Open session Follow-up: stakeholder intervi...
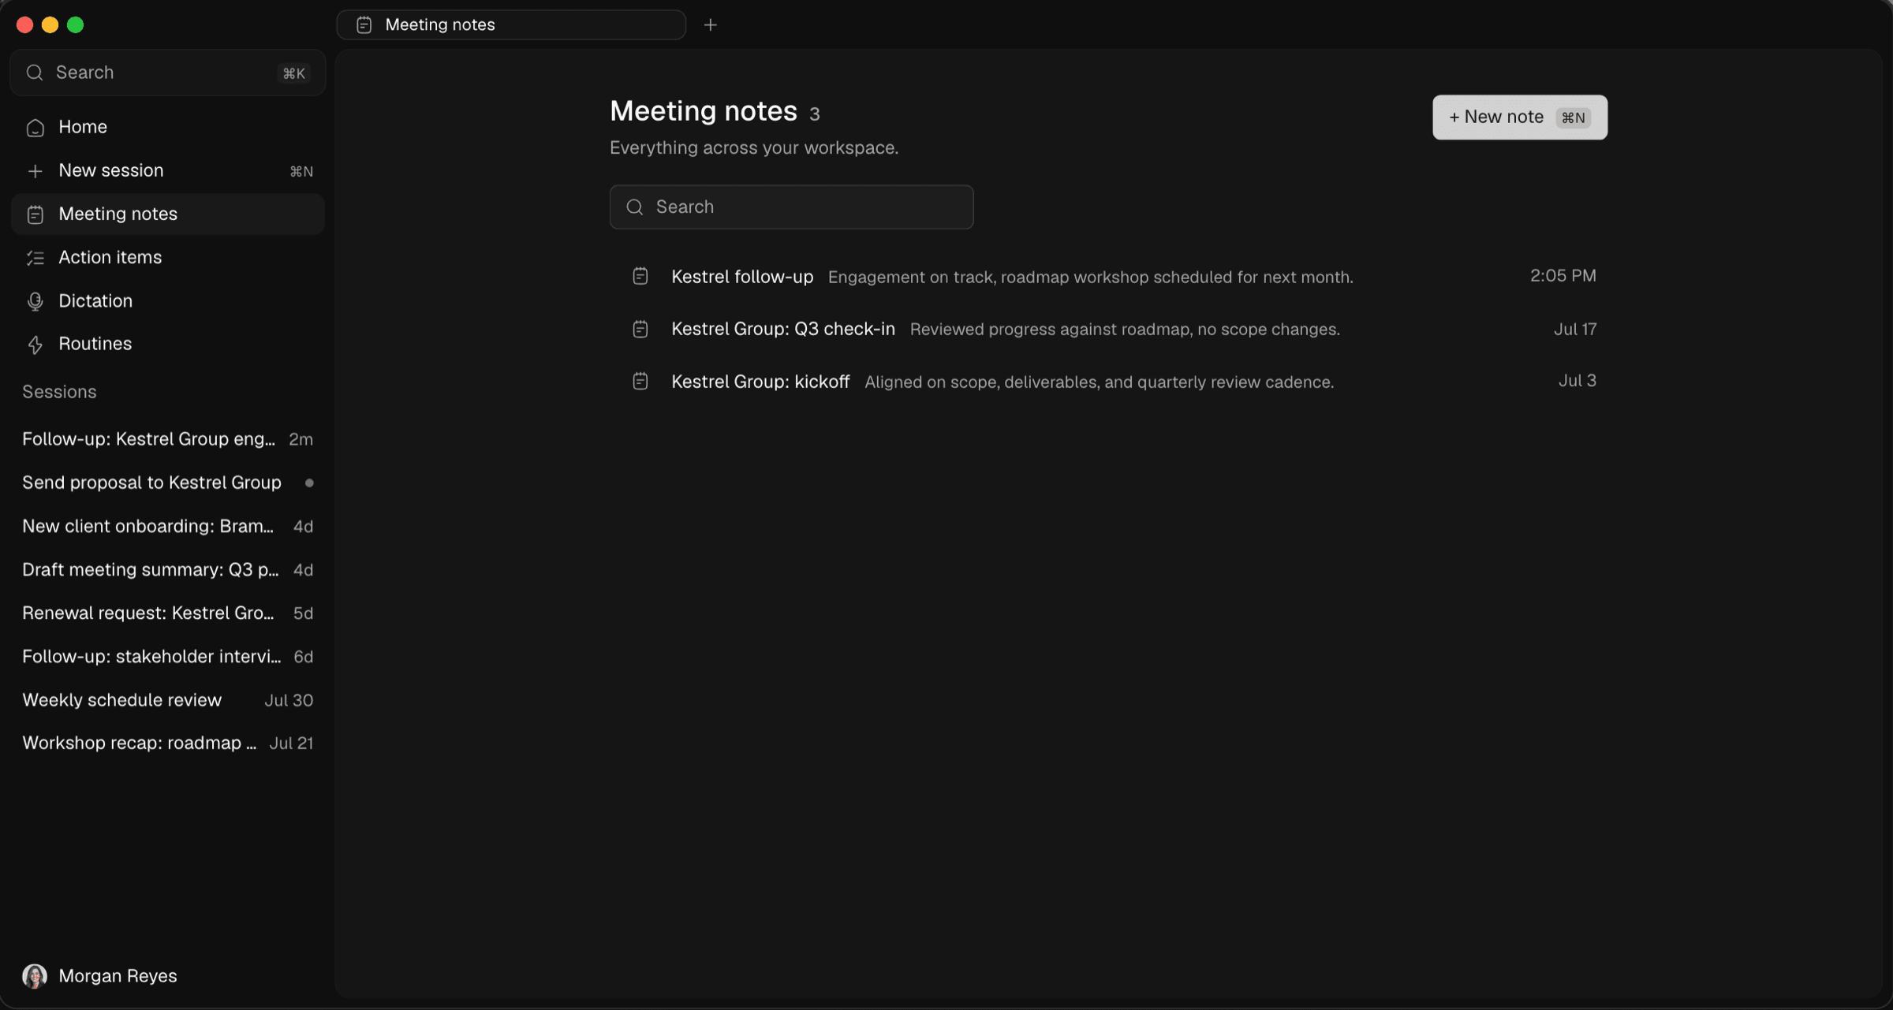 (x=168, y=656)
